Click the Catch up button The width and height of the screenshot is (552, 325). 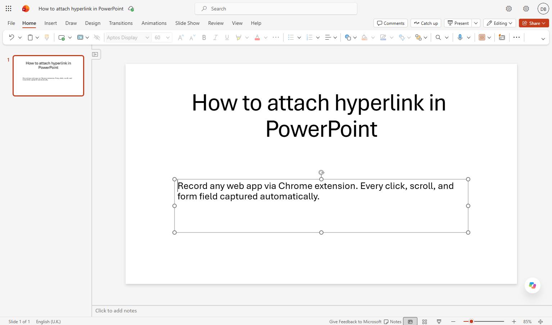(426, 23)
